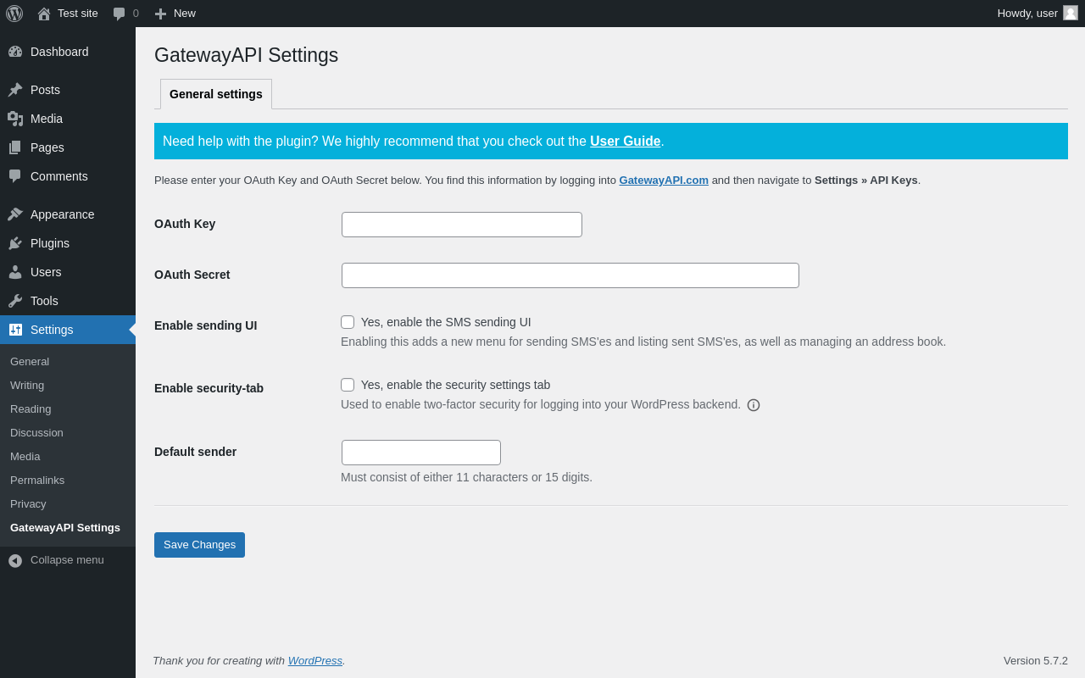Open the Tools menu
This screenshot has width=1085, height=678.
tap(68, 301)
